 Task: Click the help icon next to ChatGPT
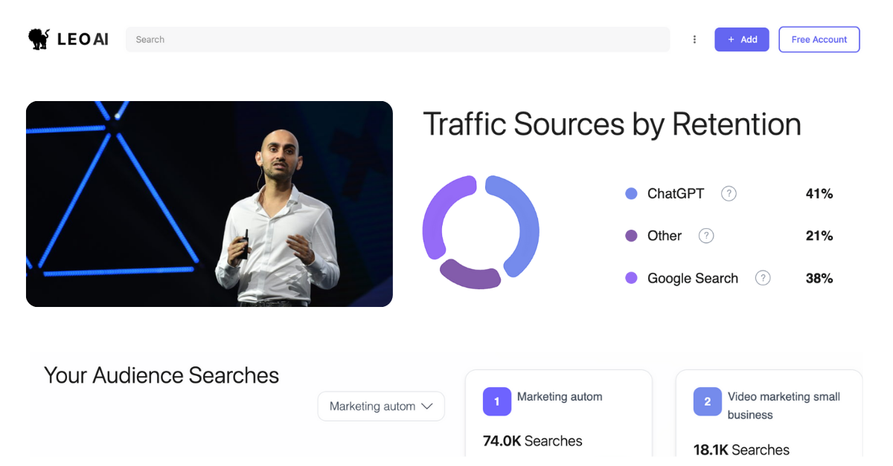729,193
